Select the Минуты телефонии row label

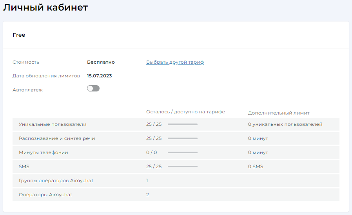pos(44,152)
